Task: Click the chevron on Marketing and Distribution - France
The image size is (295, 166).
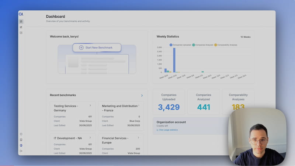Action: click(x=139, y=106)
